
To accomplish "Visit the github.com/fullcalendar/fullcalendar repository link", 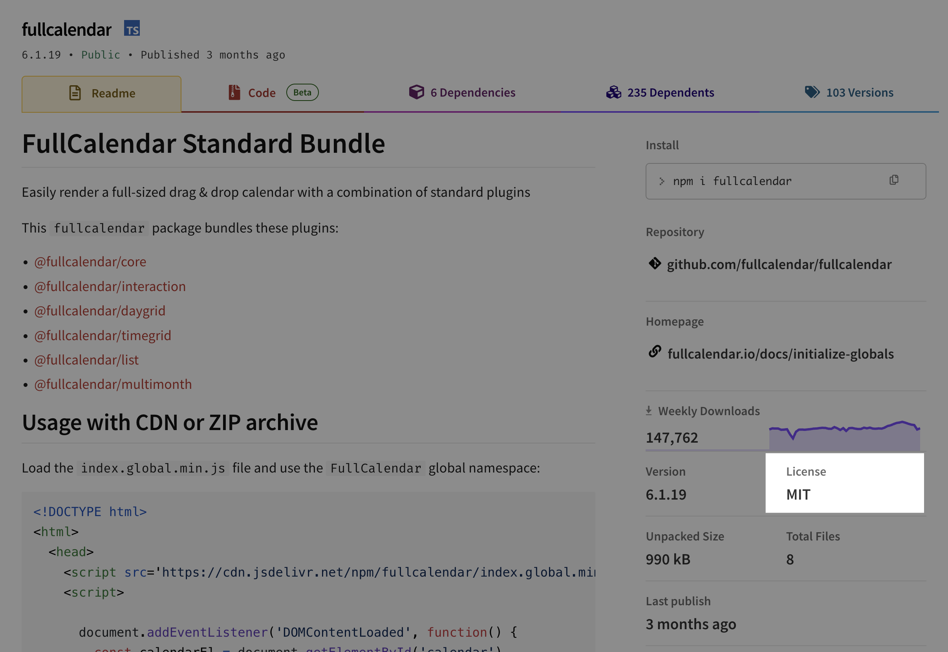I will click(x=779, y=265).
